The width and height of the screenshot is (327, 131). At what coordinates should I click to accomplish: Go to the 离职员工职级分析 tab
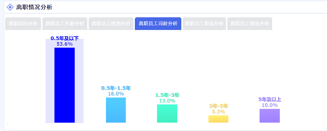[x=204, y=23]
